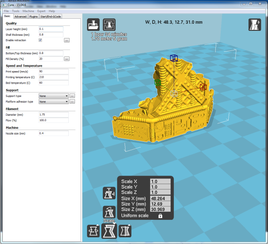The image size is (268, 244).
Task: Open the Support type dropdown
Action: point(53,96)
